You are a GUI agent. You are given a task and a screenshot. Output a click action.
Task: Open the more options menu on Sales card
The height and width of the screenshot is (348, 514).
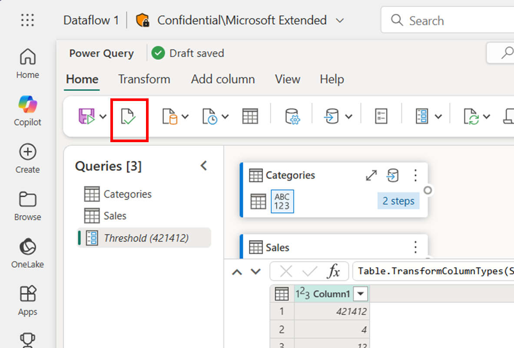[415, 247]
